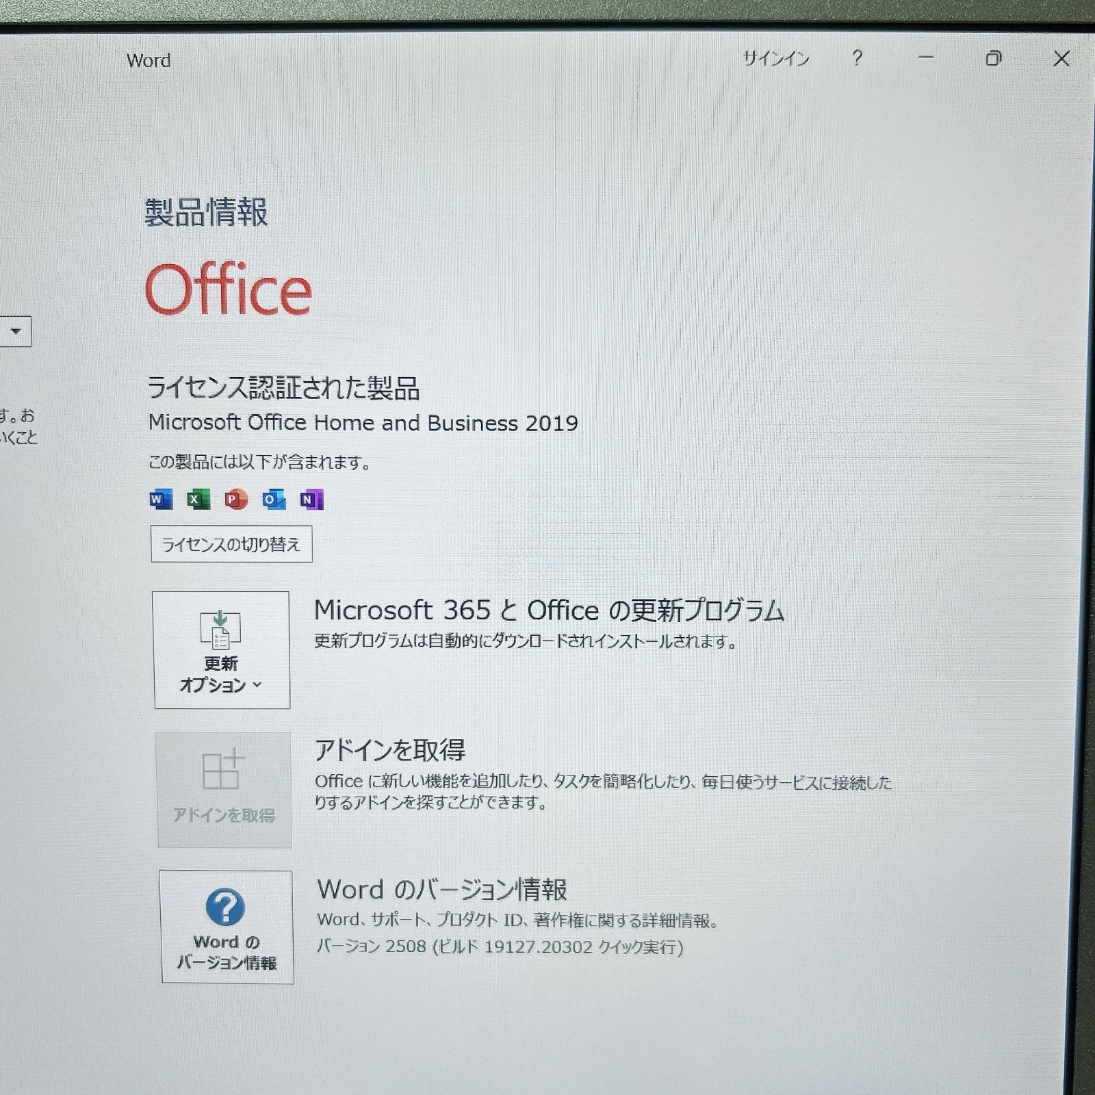Click the サインイン link in title bar
The image size is (1095, 1095).
tap(776, 59)
